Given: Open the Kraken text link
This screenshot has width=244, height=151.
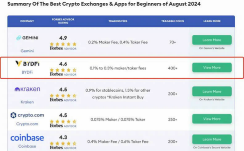Looking at the screenshot, I should [x=27, y=102].
